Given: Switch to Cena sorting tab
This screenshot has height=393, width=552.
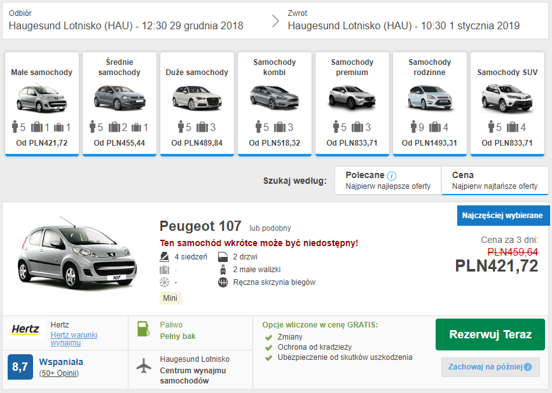Looking at the screenshot, I should (x=494, y=181).
